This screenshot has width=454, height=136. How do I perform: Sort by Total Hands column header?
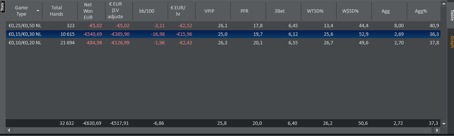click(x=57, y=11)
